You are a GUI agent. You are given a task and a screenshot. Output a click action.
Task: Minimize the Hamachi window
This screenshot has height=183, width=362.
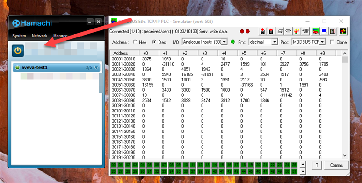(90, 22)
